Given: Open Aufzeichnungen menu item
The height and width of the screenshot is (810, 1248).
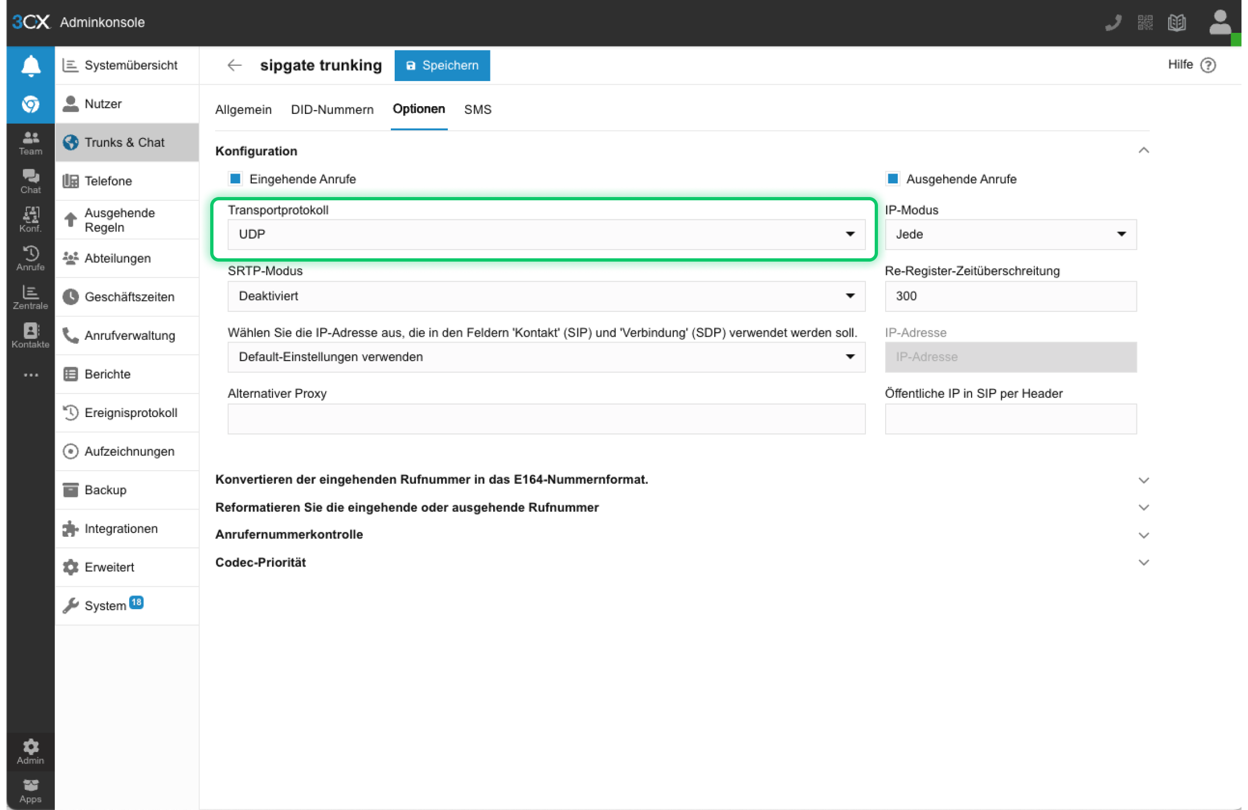Looking at the screenshot, I should click(127, 452).
